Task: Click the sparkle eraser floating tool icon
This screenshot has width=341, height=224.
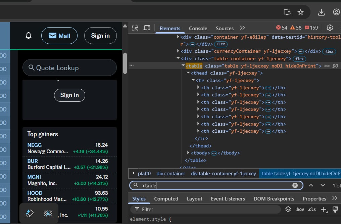Action: [x=30, y=213]
